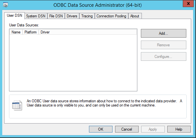Open the Tracing tab
196x138 pixels.
(87, 16)
